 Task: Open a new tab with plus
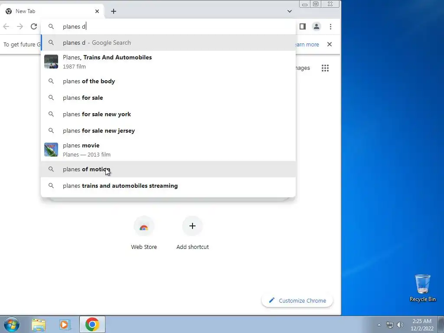(x=114, y=11)
